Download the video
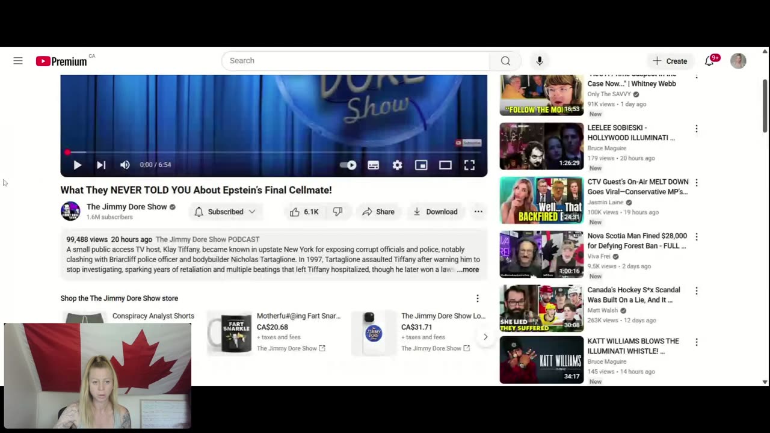 click(435, 212)
